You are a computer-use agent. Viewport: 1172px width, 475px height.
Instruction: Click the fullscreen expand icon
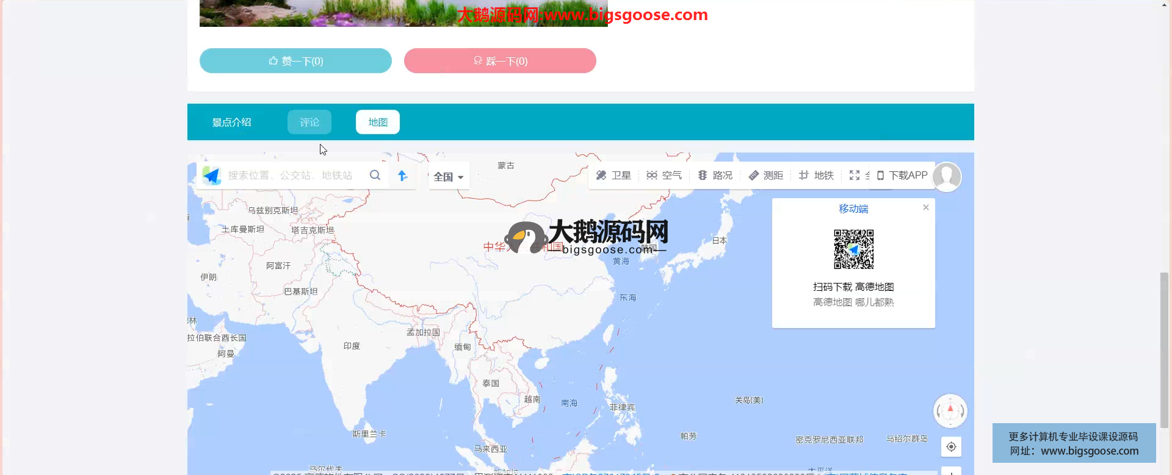855,176
